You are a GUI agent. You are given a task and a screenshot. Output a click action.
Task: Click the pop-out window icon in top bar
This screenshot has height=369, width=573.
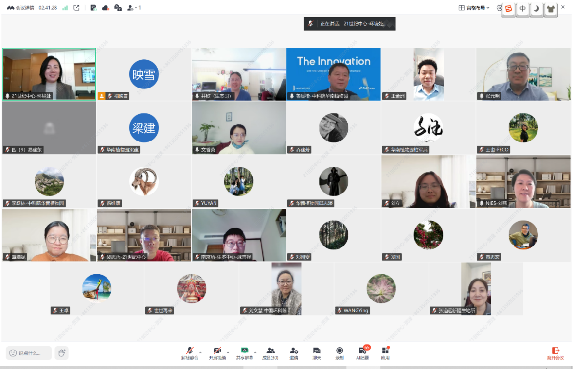(76, 8)
